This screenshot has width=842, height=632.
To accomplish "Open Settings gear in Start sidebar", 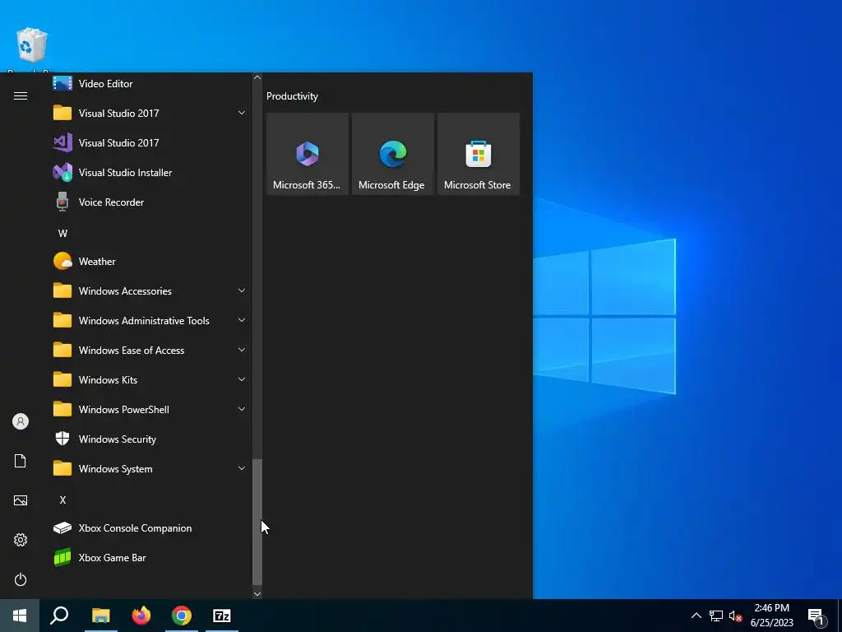I will click(x=21, y=540).
